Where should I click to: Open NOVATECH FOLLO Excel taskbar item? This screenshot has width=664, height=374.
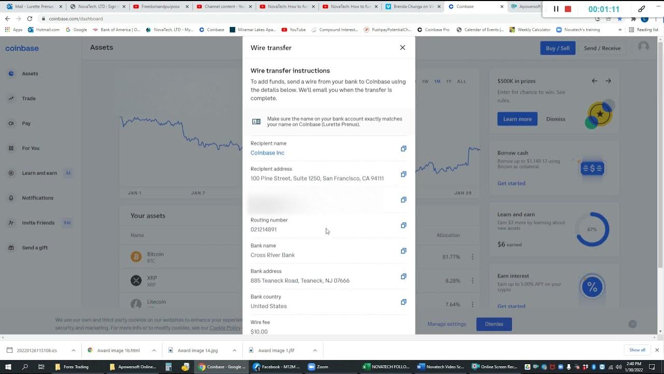(386, 367)
